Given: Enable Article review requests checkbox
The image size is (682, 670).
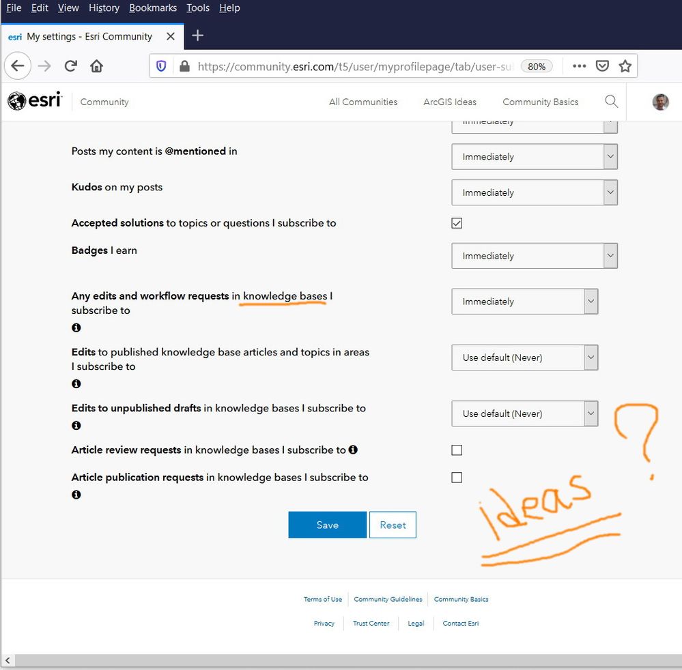Looking at the screenshot, I should click(457, 450).
